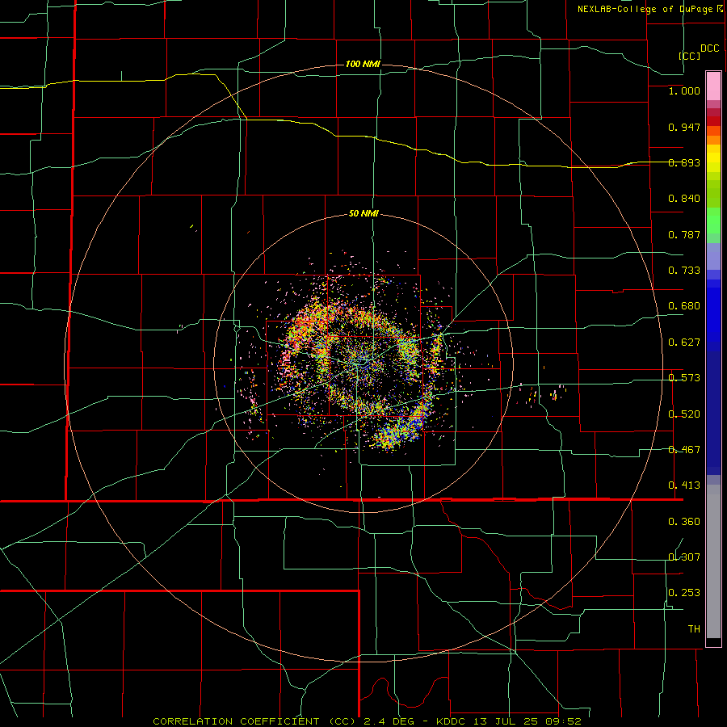Click the KDDC 13 JUL 25 09:52 timestamp
This screenshot has width=727, height=727.
tap(509, 721)
